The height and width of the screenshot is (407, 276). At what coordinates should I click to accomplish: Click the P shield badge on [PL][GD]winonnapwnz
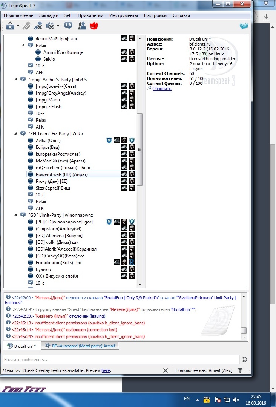pos(132,222)
